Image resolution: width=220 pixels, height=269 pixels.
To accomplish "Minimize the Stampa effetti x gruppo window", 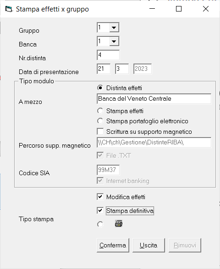I will coord(152,9).
